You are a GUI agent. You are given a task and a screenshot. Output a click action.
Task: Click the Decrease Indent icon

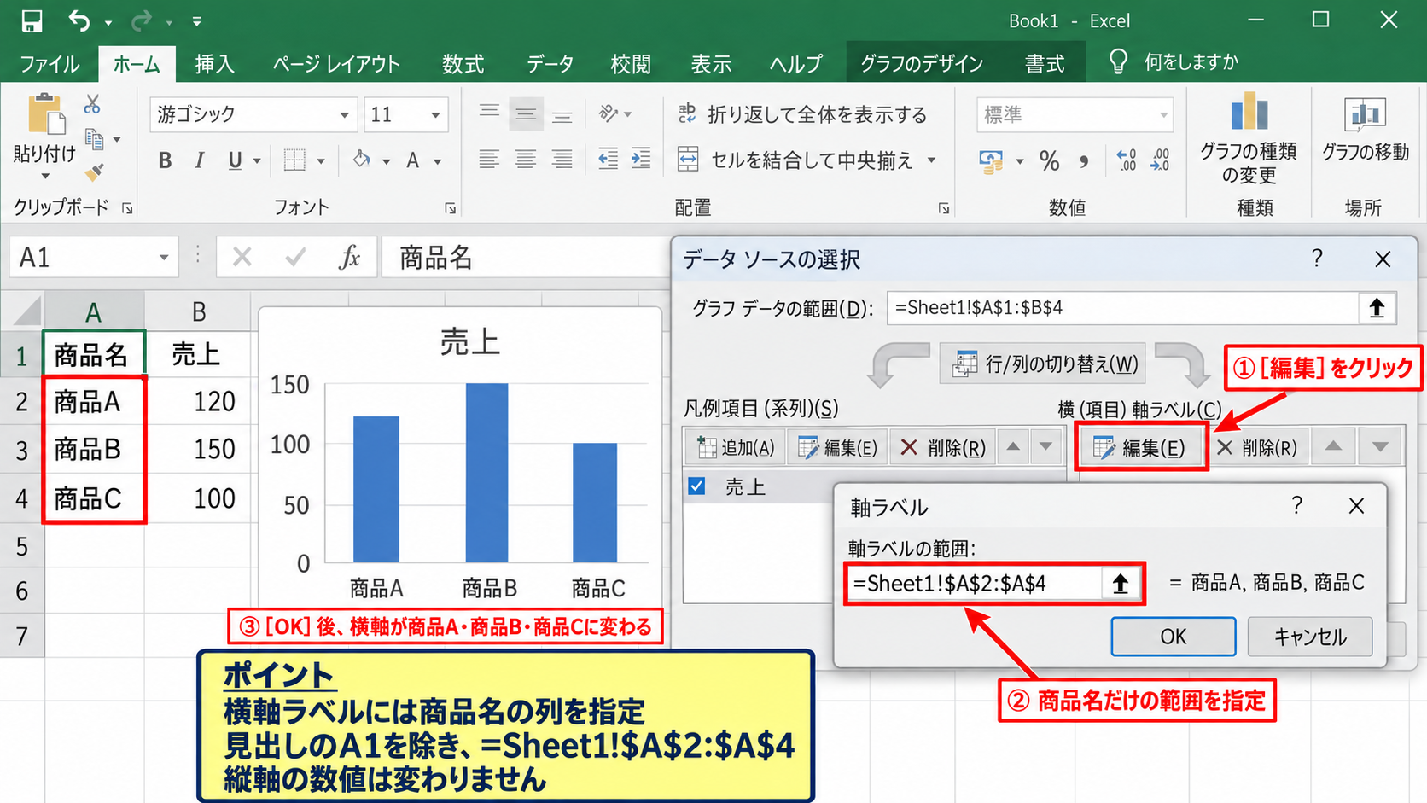click(608, 160)
